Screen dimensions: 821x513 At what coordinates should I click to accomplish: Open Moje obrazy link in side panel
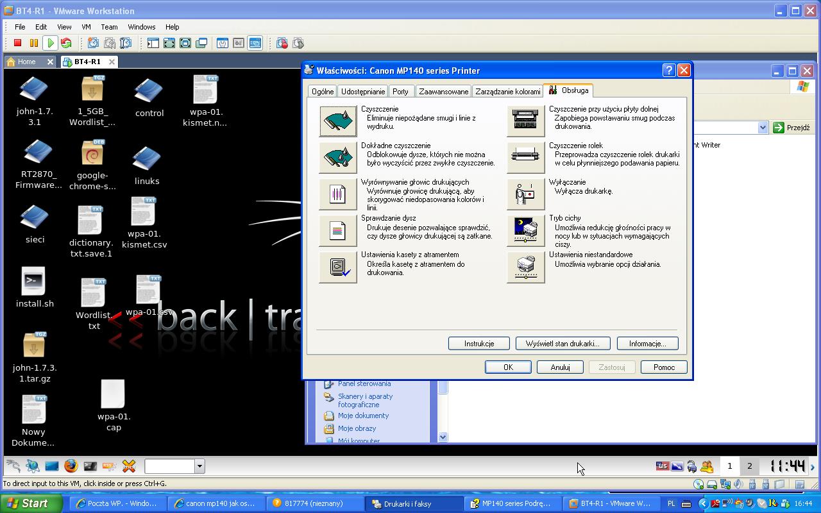(x=357, y=428)
